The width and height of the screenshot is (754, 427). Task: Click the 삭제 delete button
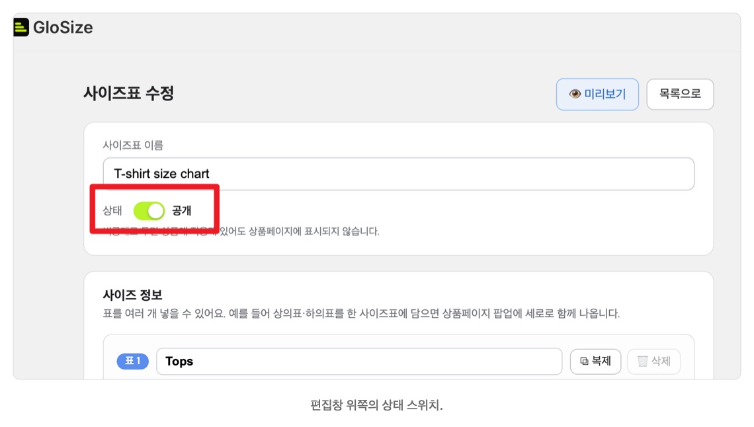[x=653, y=361]
